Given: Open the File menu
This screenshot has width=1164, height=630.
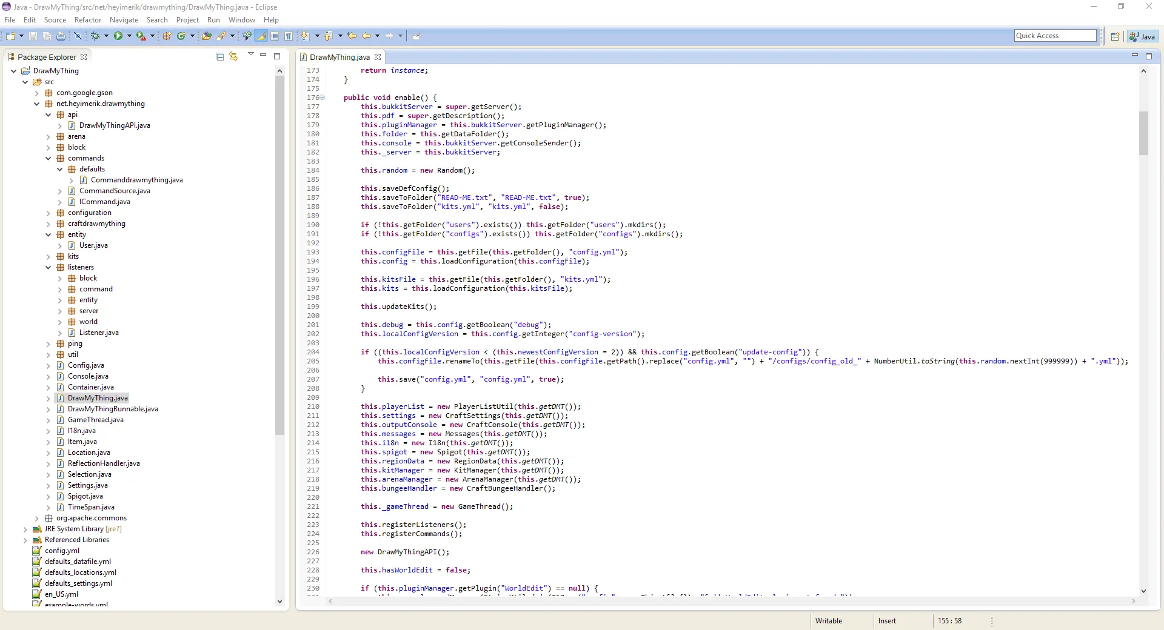Looking at the screenshot, I should (10, 20).
